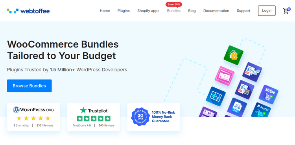Click the WebToffee logo
The width and height of the screenshot is (295, 145).
tap(28, 11)
